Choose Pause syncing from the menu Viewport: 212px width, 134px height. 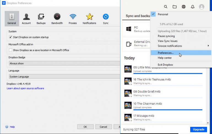coord(166,36)
